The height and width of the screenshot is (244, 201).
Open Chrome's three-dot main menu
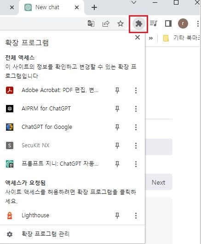(198, 23)
